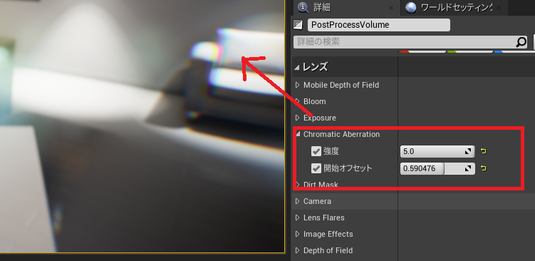Reset 開始オフセット to default value
This screenshot has height=261, width=535.
pos(484,168)
